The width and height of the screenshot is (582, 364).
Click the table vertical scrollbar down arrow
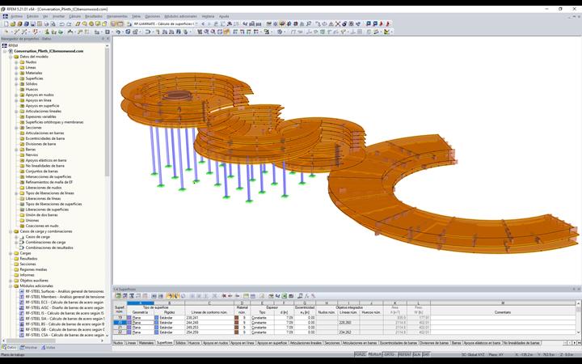click(x=578, y=332)
